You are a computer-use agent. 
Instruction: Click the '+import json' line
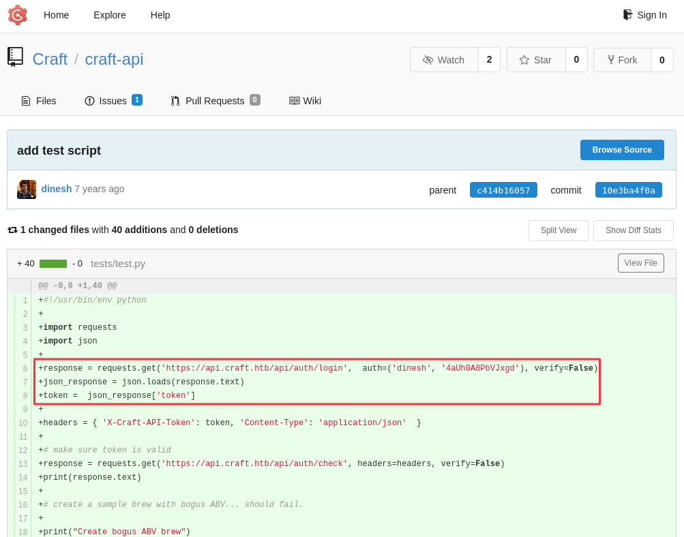coord(68,341)
